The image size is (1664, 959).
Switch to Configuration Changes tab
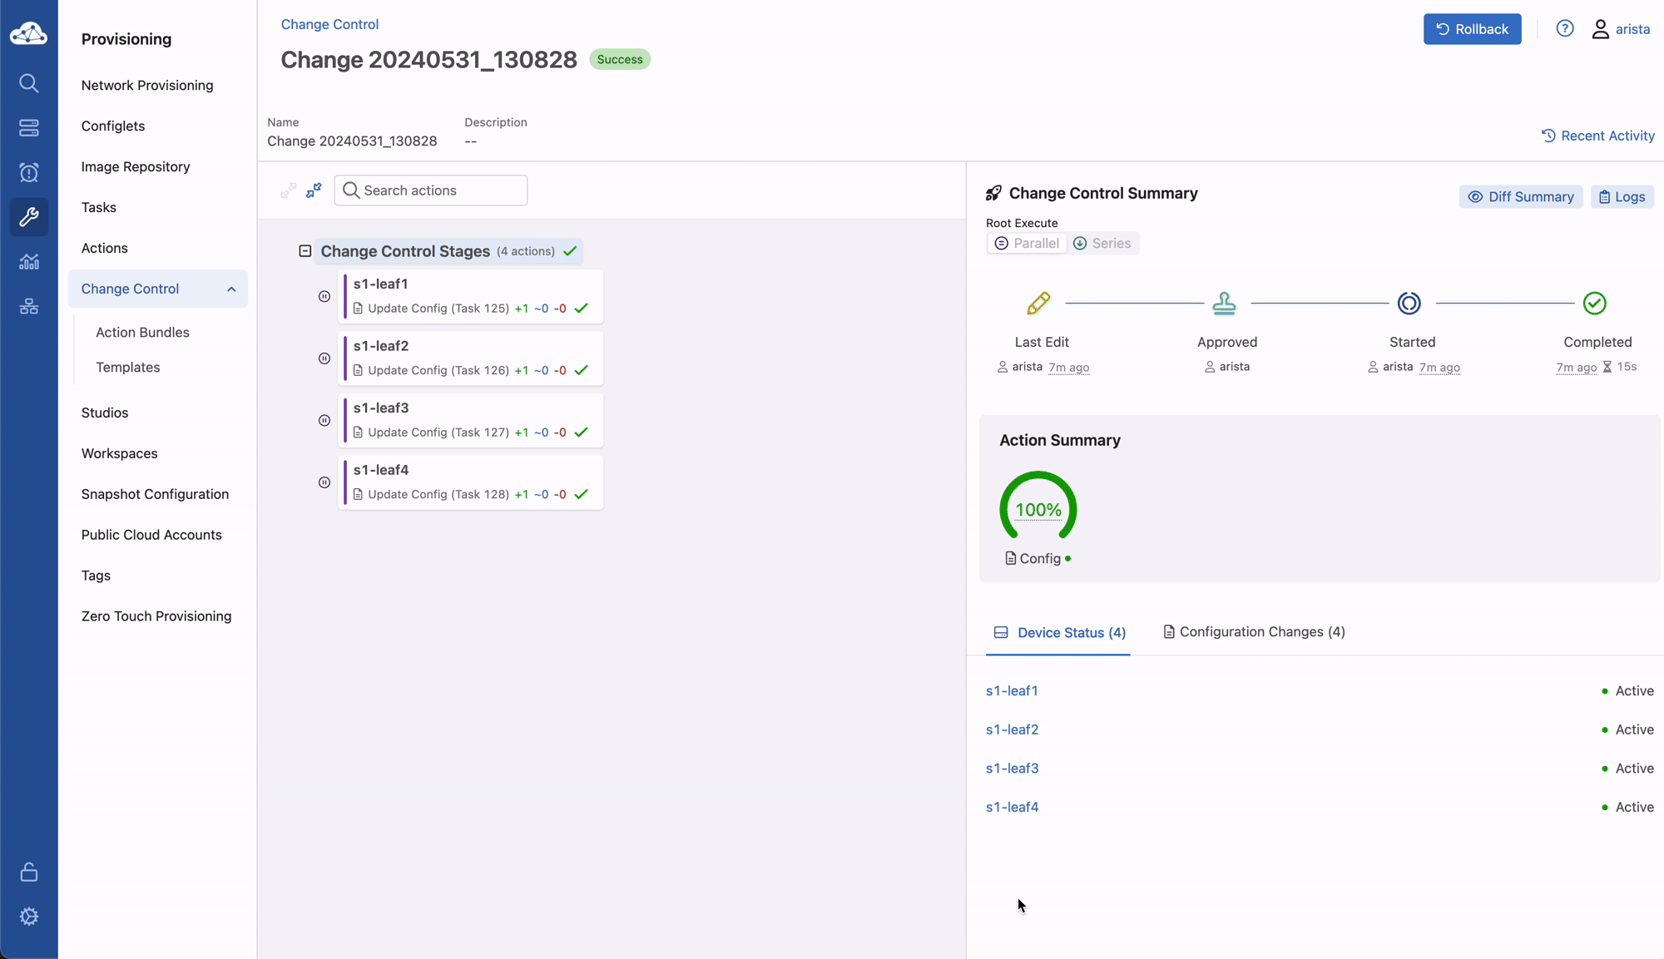pos(1254,632)
